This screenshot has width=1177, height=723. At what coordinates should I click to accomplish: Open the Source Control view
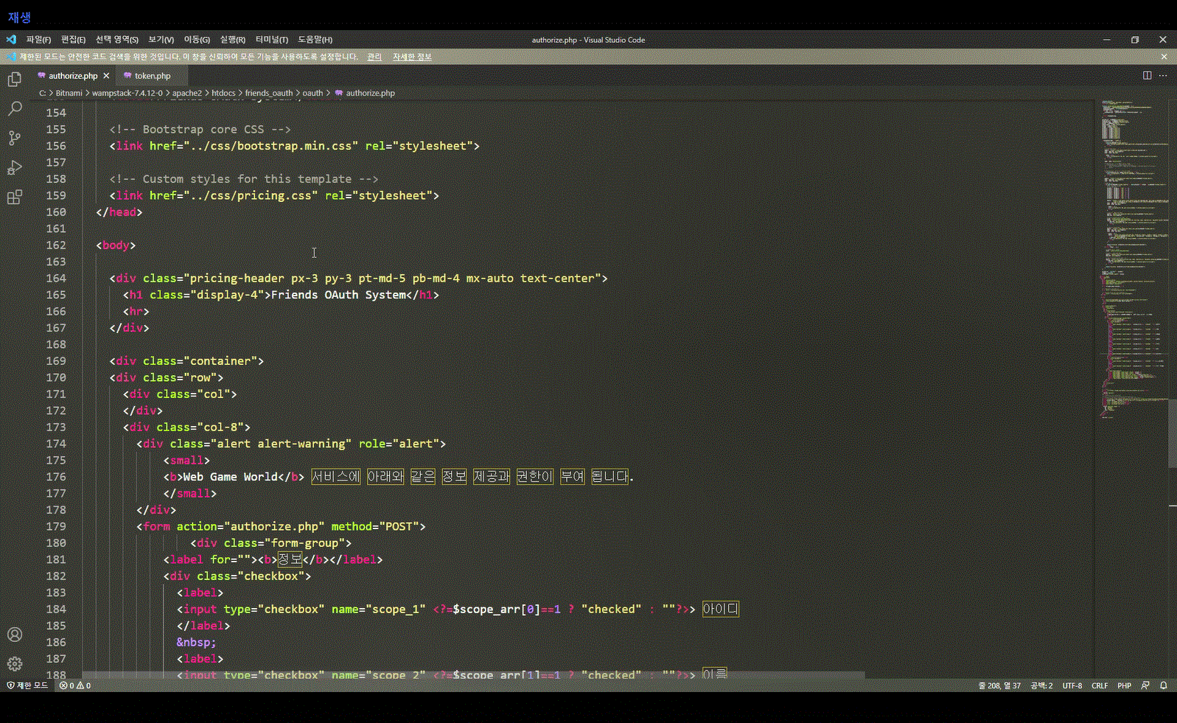click(x=15, y=138)
